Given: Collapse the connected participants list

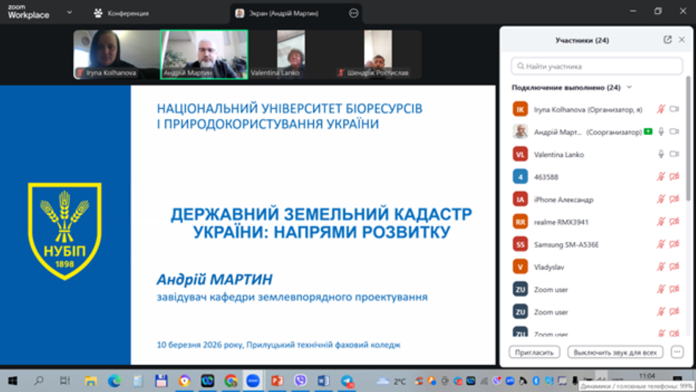Looking at the screenshot, I should point(630,87).
